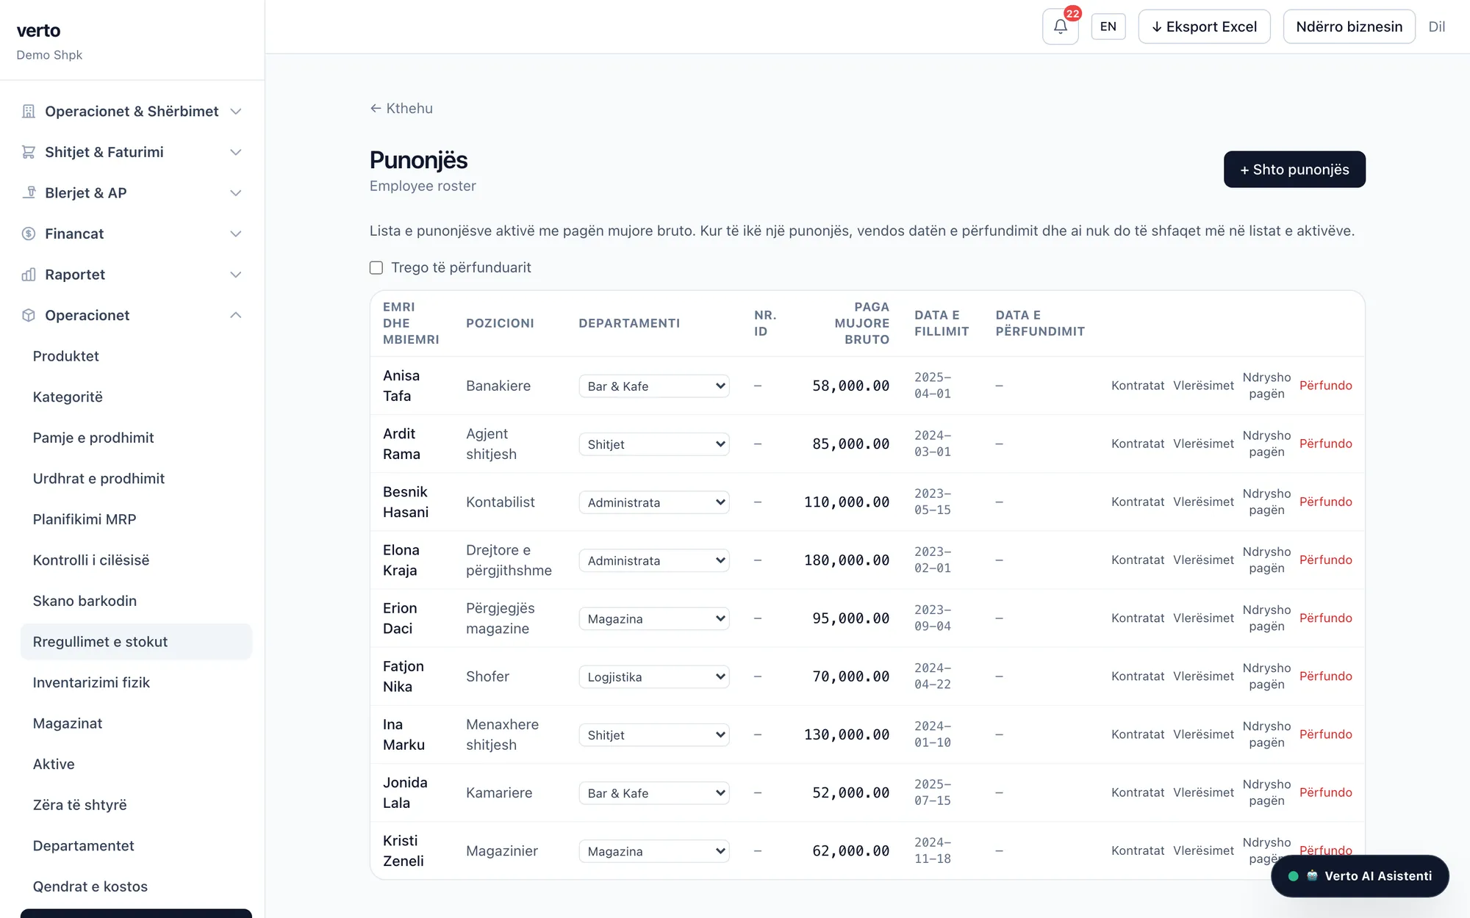The height and width of the screenshot is (918, 1470).
Task: Open Produktet in the sidebar
Action: pyautogui.click(x=65, y=356)
